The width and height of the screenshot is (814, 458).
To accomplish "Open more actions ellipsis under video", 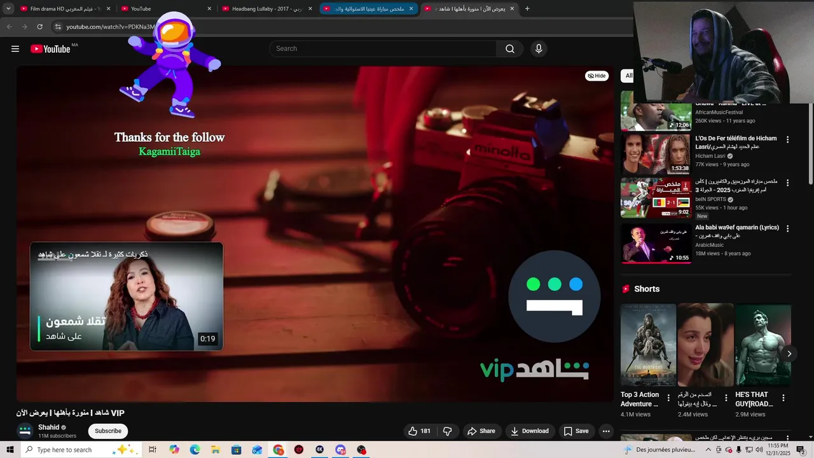I will pyautogui.click(x=606, y=431).
